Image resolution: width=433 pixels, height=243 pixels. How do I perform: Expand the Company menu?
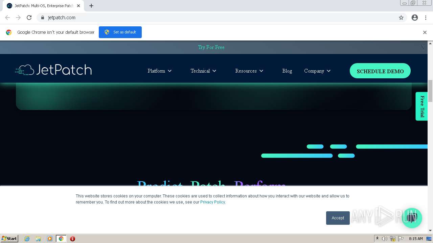(x=317, y=71)
